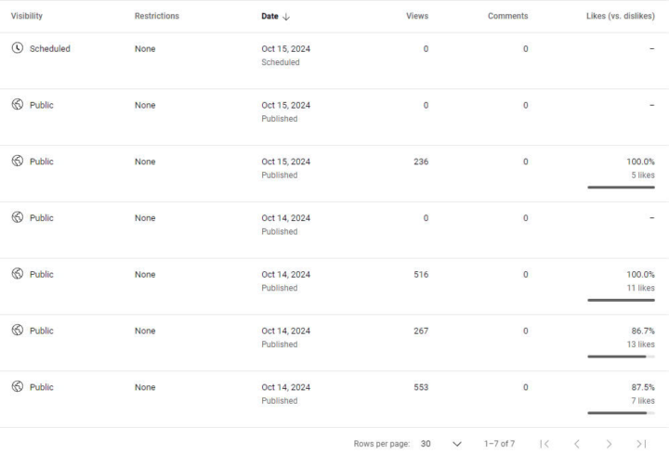Go to the previous page
The height and width of the screenshot is (454, 669).
pyautogui.click(x=576, y=444)
